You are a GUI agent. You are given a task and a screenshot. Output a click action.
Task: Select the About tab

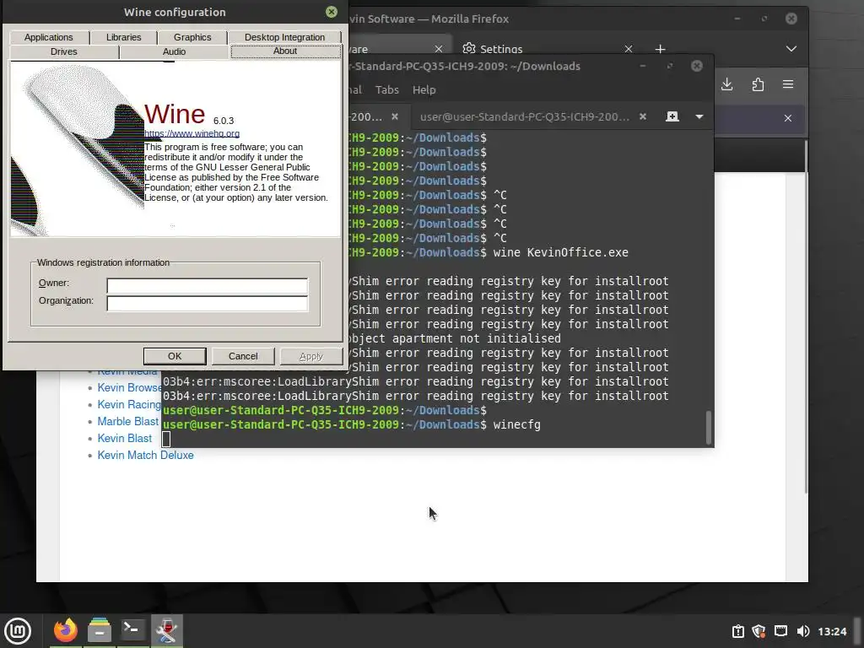pyautogui.click(x=285, y=51)
